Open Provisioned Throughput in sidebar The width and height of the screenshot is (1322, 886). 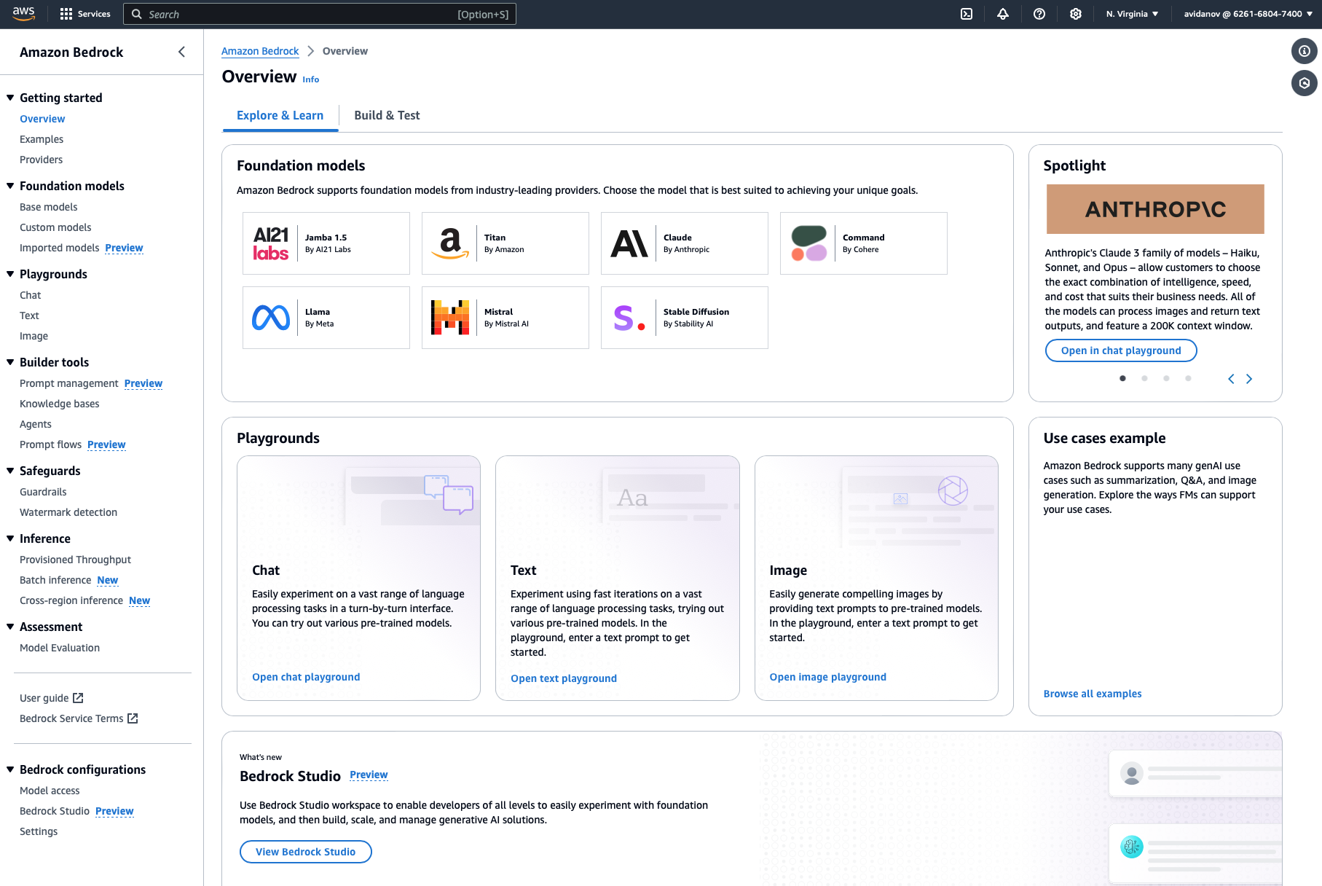click(x=75, y=560)
